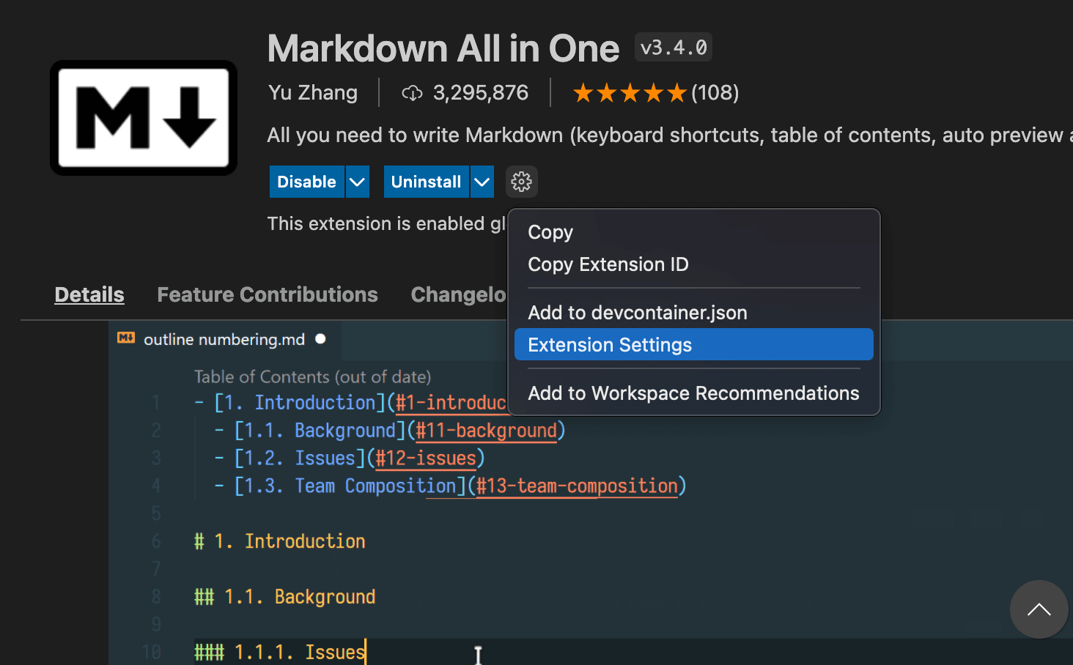Image resolution: width=1073 pixels, height=665 pixels.
Task: Click the fifth rating star
Action: click(678, 92)
